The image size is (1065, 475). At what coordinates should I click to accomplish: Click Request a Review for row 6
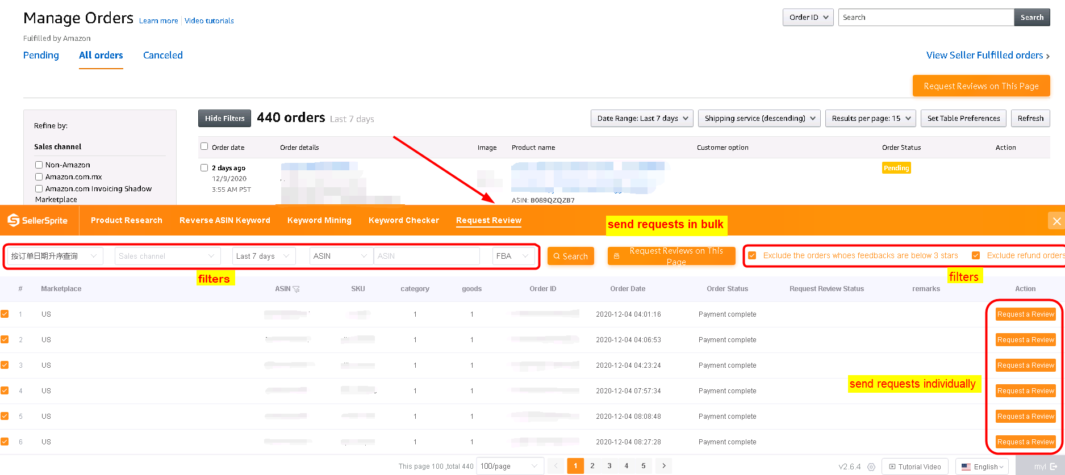click(1026, 442)
